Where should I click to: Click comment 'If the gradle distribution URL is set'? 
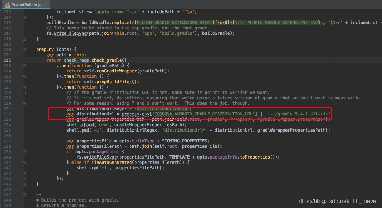[x=168, y=93]
